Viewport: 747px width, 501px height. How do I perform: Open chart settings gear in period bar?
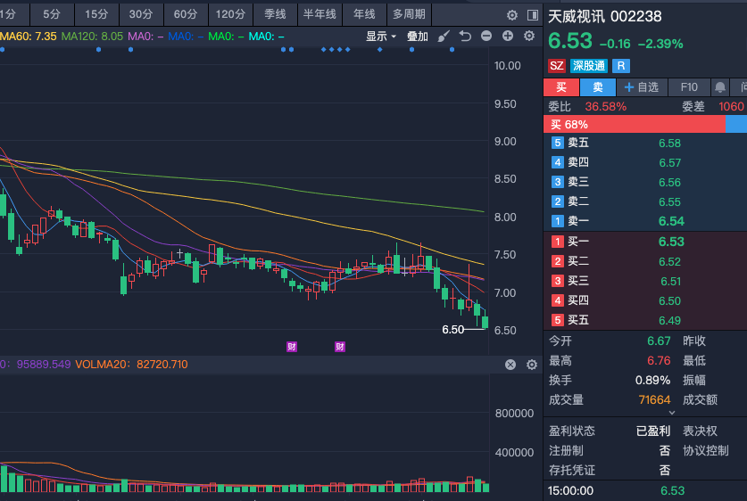point(512,15)
